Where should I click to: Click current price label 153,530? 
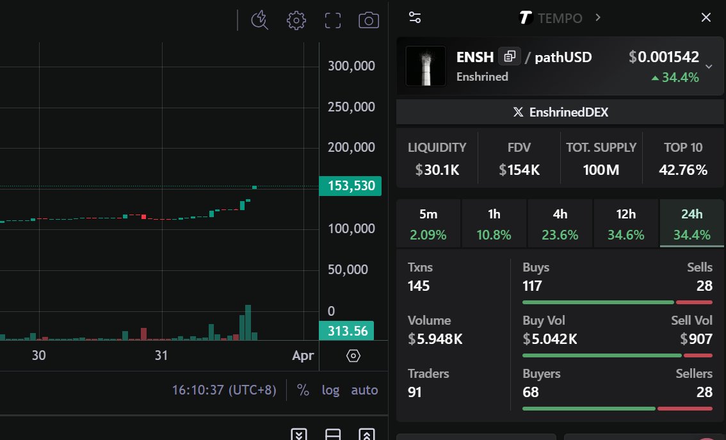[x=350, y=186]
